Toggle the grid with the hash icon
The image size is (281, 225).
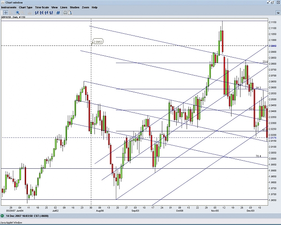click(x=58, y=13)
